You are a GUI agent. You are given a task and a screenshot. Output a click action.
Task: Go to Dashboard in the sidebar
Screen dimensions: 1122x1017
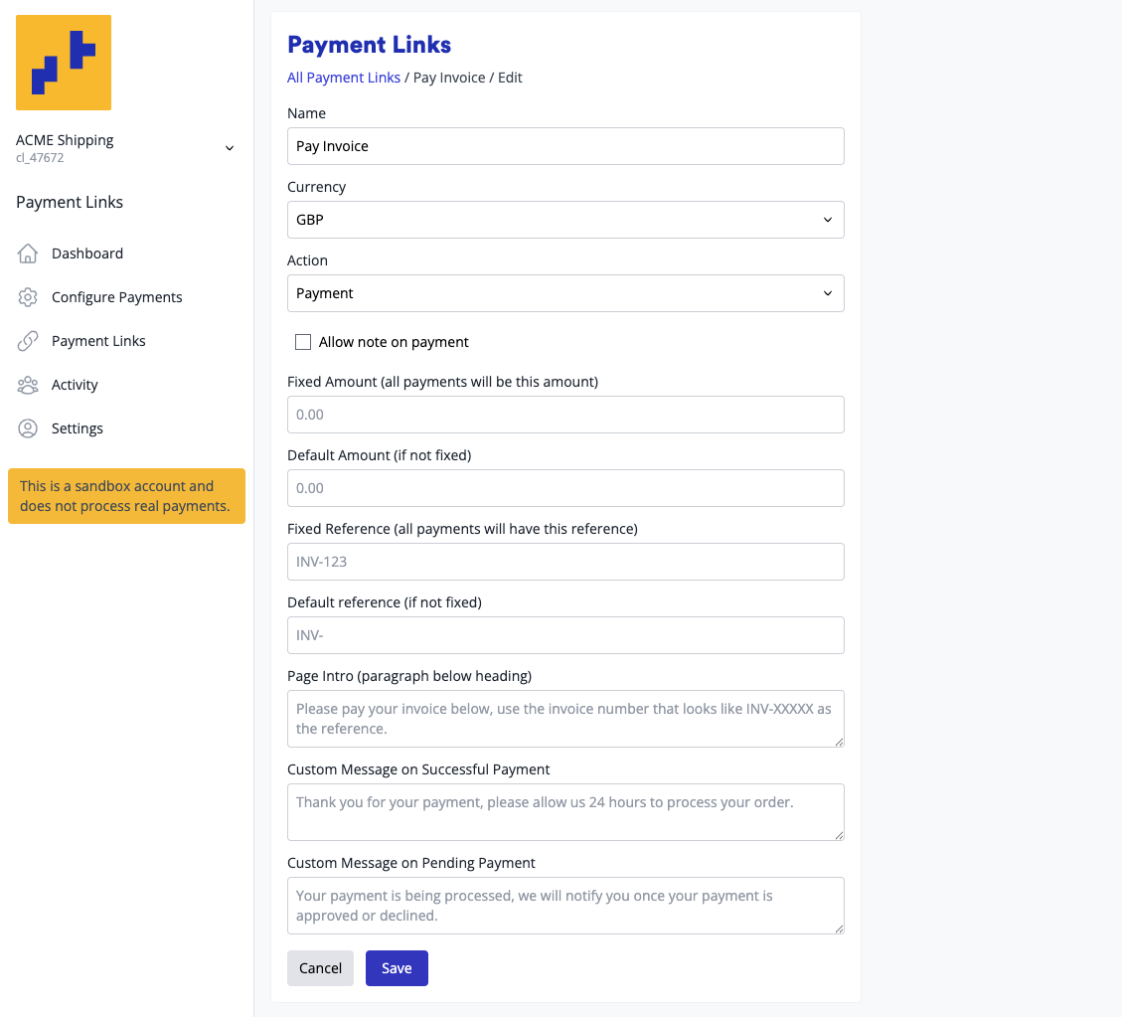(x=87, y=254)
